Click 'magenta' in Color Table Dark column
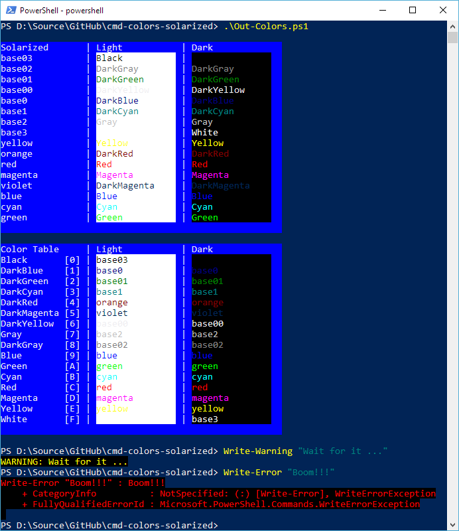The height and width of the screenshot is (531, 459). [210, 398]
